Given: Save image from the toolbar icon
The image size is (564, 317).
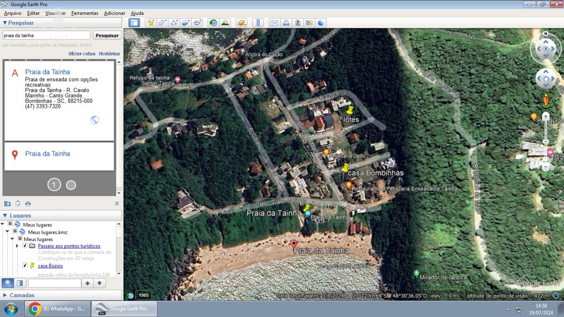Looking at the screenshot, I should click(x=297, y=23).
